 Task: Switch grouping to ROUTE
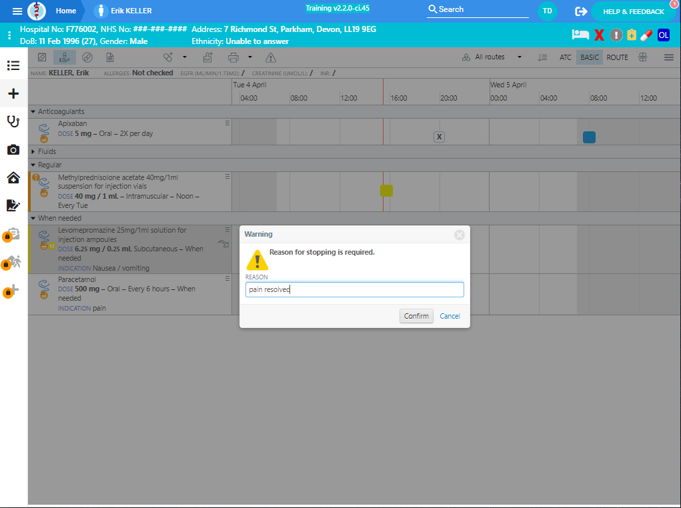pyautogui.click(x=617, y=57)
